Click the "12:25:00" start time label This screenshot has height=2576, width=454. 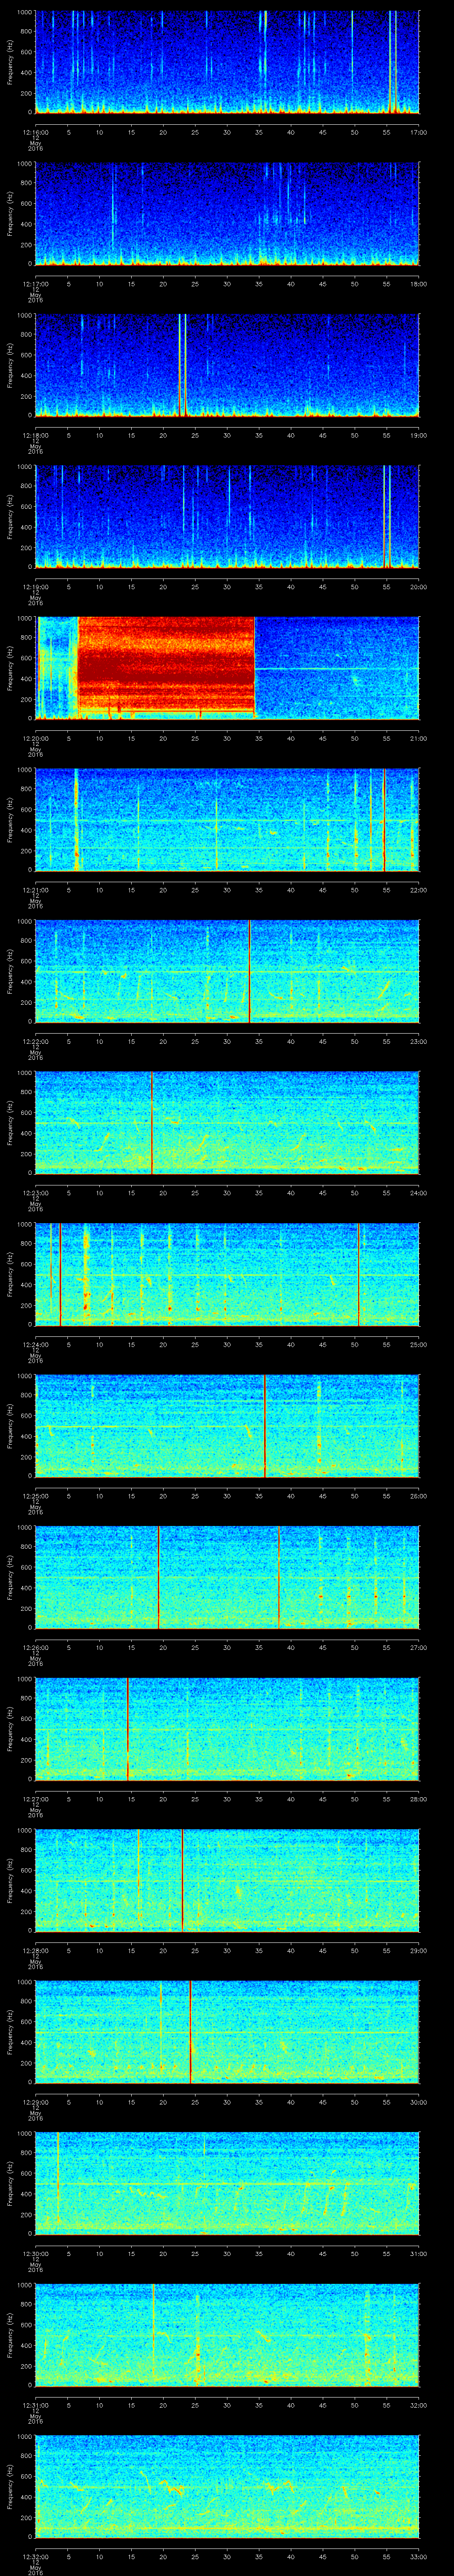(x=36, y=1495)
